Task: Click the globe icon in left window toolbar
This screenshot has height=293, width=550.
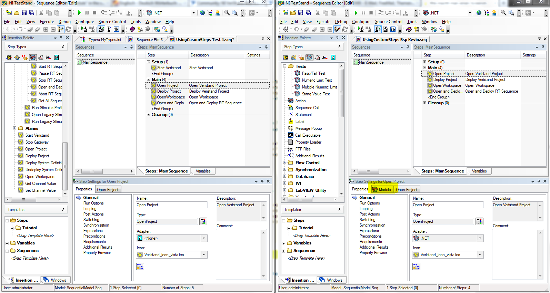Action: pyautogui.click(x=202, y=13)
